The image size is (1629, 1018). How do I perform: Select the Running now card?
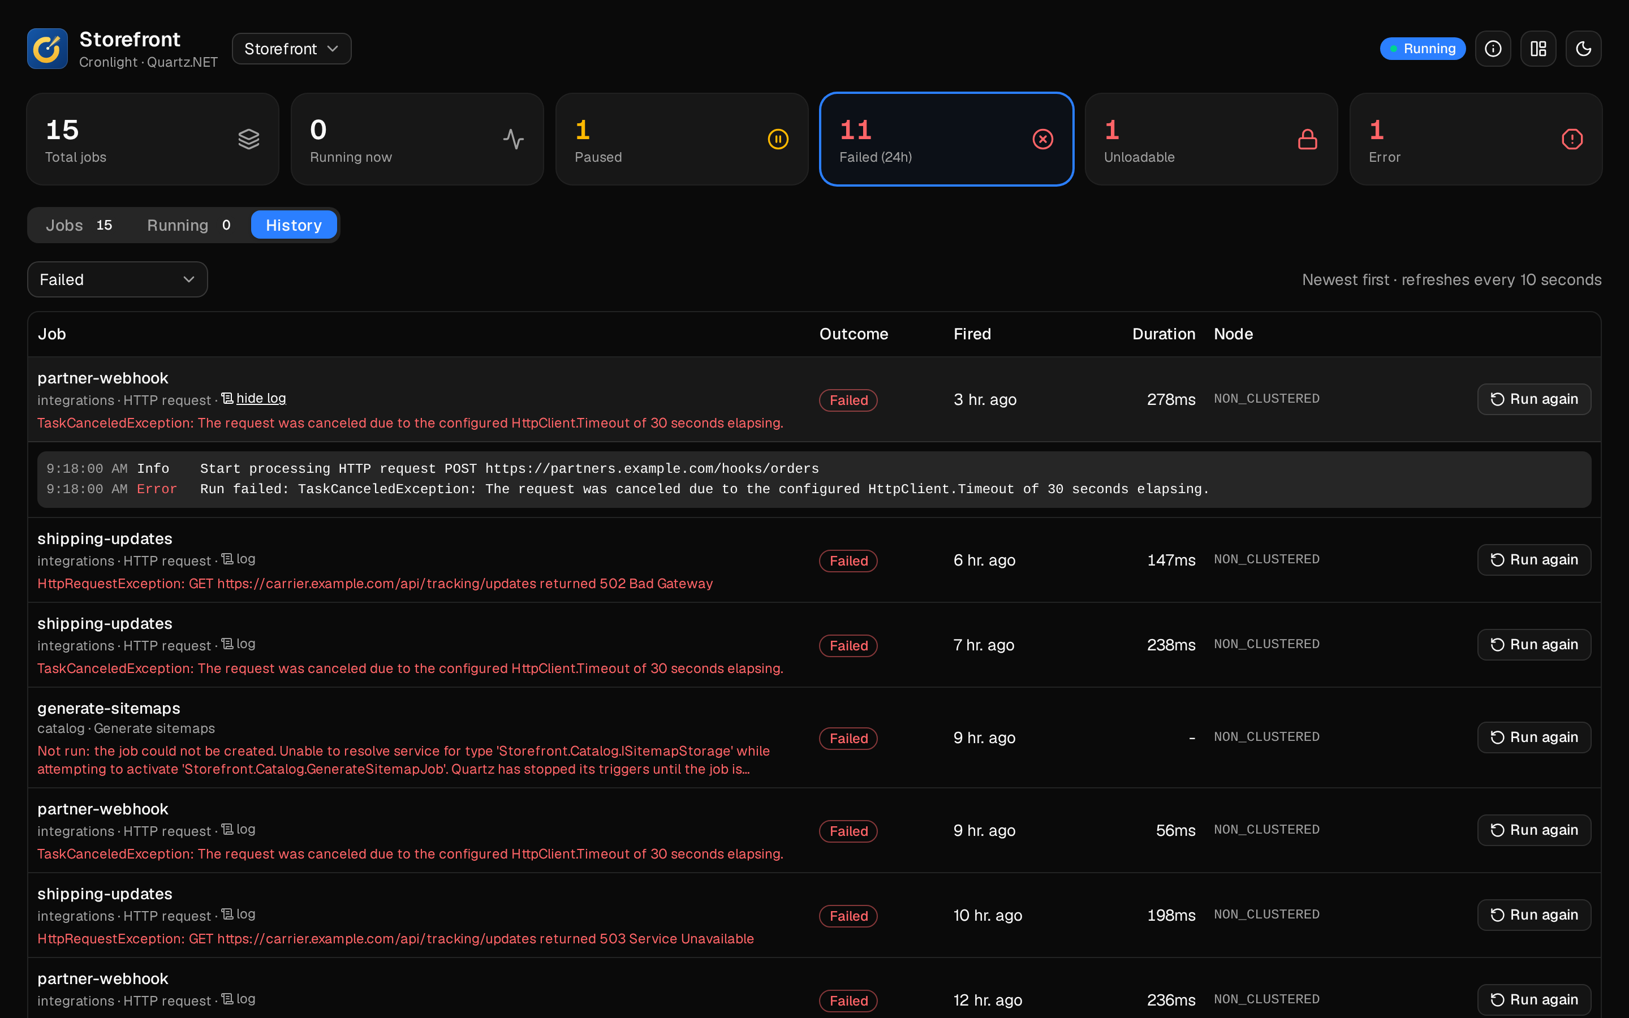[417, 139]
